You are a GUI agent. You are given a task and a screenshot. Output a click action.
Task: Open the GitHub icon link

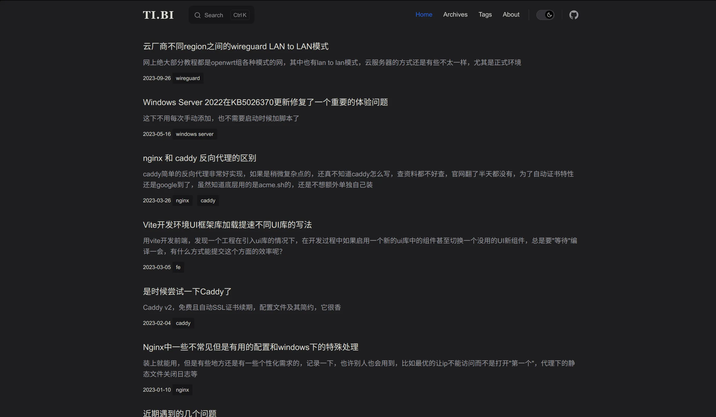[574, 15]
